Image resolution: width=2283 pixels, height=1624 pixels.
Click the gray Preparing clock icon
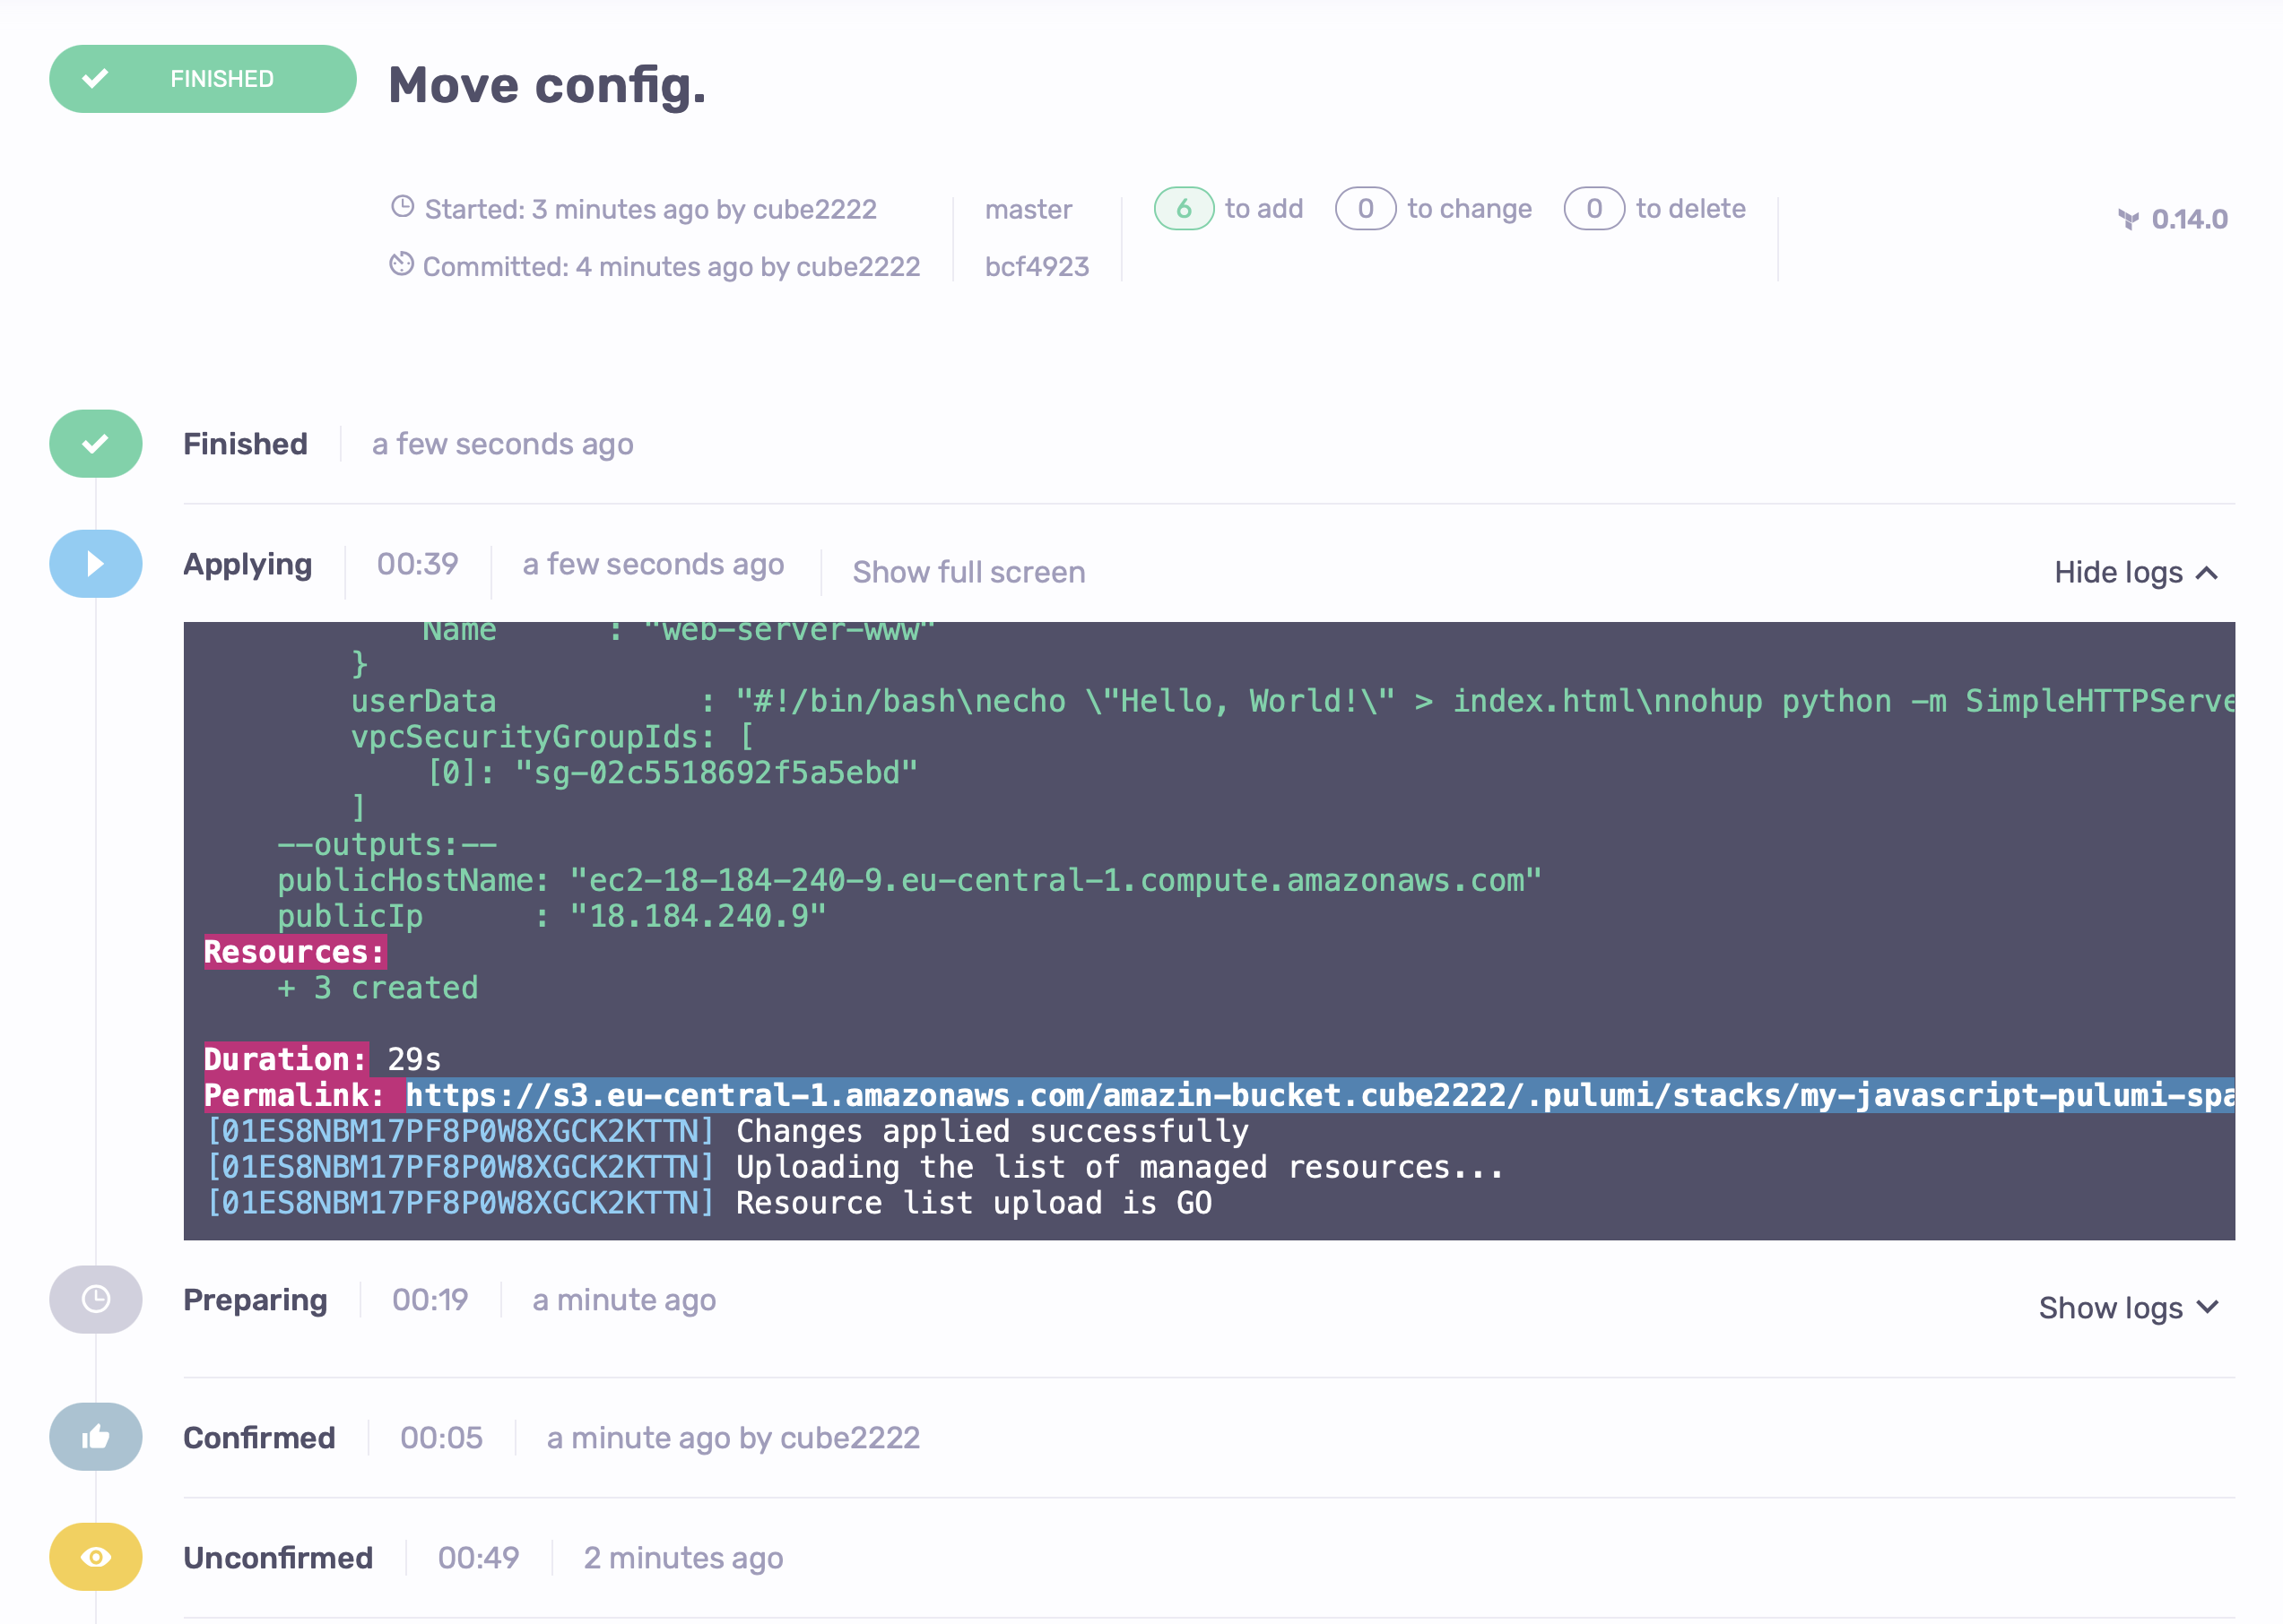95,1299
